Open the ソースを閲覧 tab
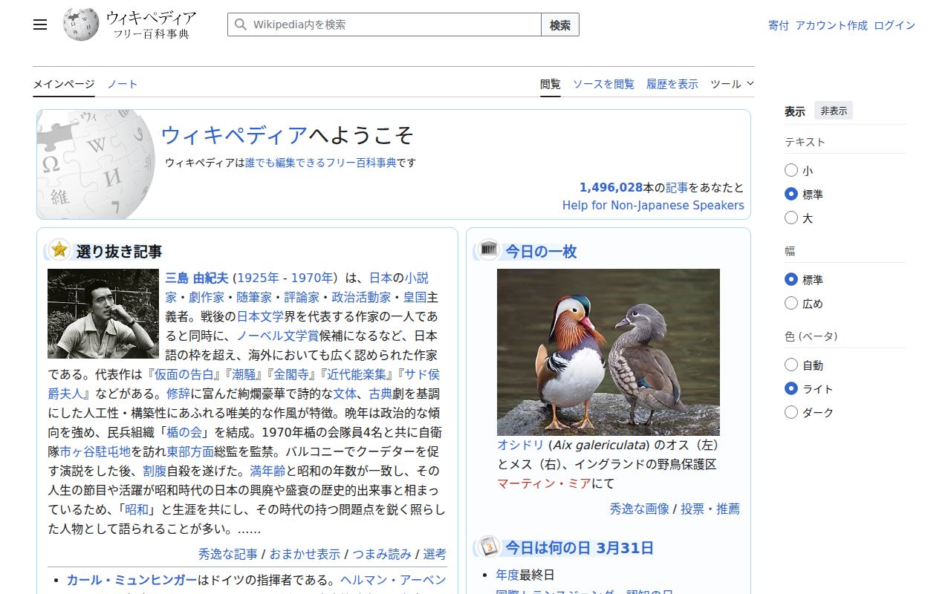Image resolution: width=951 pixels, height=594 pixels. [603, 84]
